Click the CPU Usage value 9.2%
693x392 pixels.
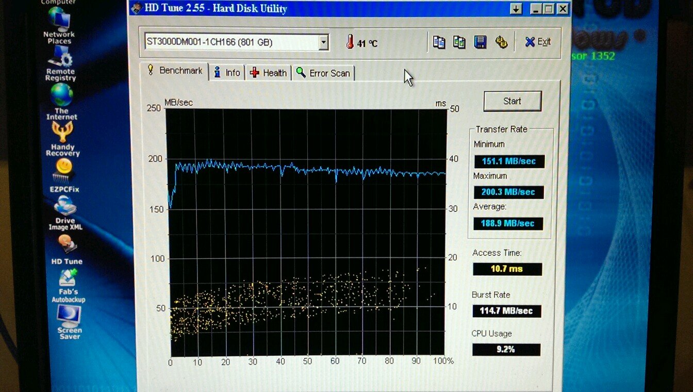[506, 350]
